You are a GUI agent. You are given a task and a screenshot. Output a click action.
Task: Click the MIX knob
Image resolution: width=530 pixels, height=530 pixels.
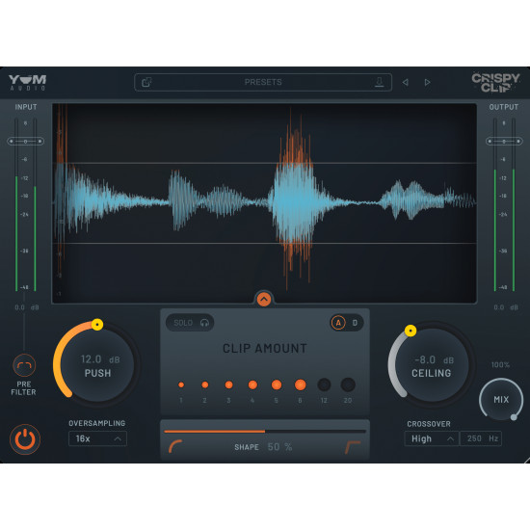pos(501,400)
